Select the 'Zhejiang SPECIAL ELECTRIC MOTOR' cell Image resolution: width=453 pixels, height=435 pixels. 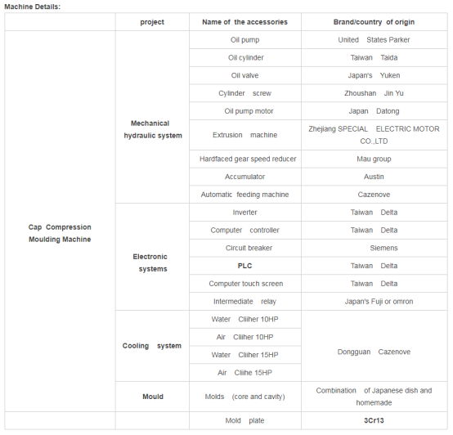point(375,135)
